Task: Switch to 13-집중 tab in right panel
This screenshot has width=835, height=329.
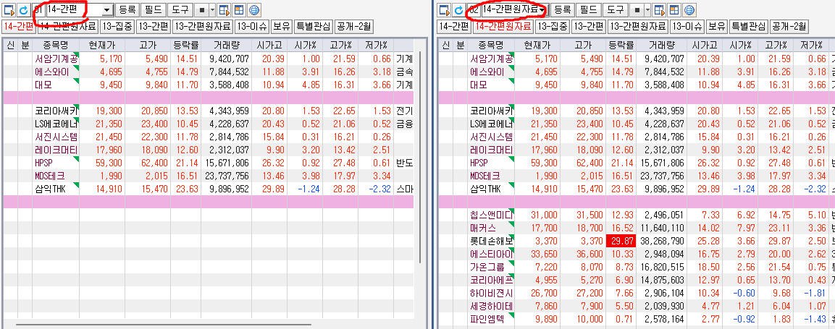Action: [x=551, y=26]
